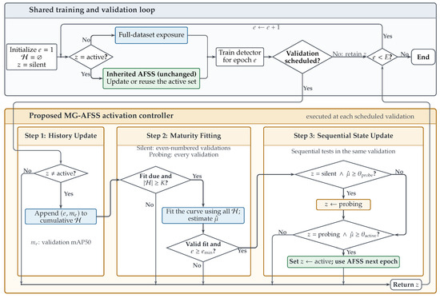
Task: Click 'Probing: every validation' text
Action: [183, 154]
